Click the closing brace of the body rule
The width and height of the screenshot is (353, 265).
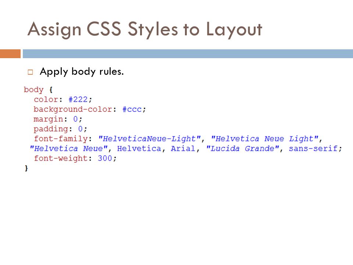[x=26, y=168]
